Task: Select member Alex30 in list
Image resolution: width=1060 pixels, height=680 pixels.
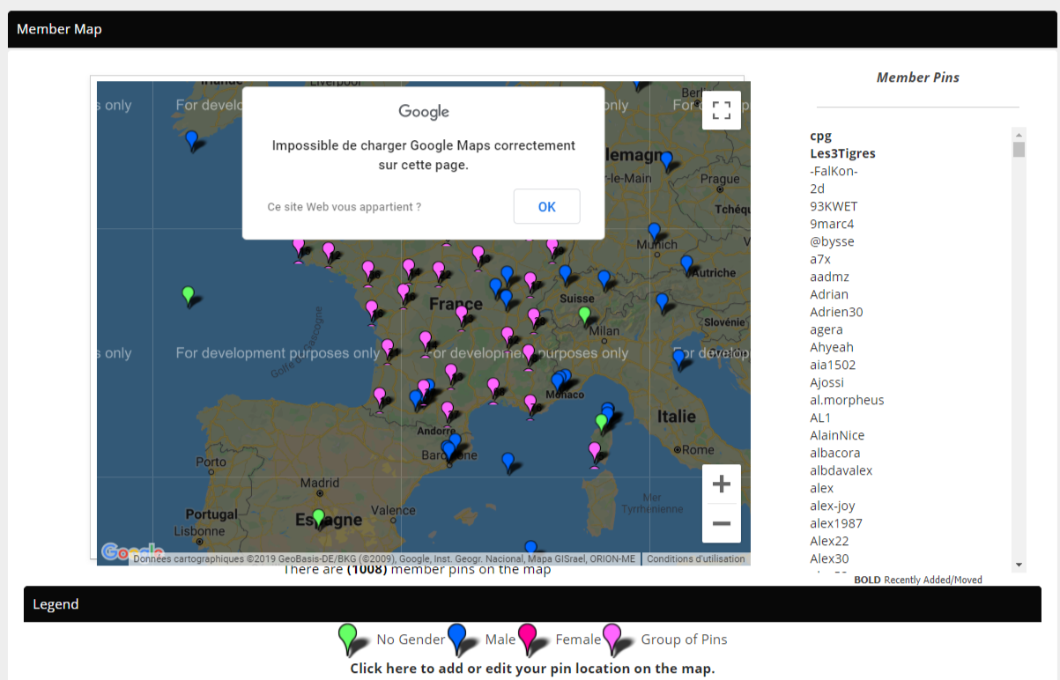Action: (830, 558)
